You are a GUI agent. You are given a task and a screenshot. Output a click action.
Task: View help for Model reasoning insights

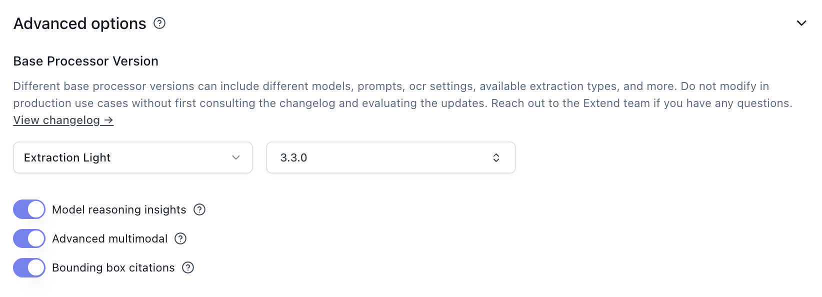[199, 209]
